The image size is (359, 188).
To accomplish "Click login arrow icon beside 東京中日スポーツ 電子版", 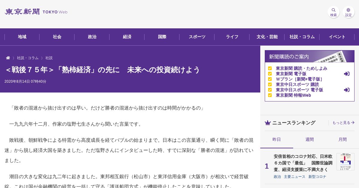I will tap(347, 90).
